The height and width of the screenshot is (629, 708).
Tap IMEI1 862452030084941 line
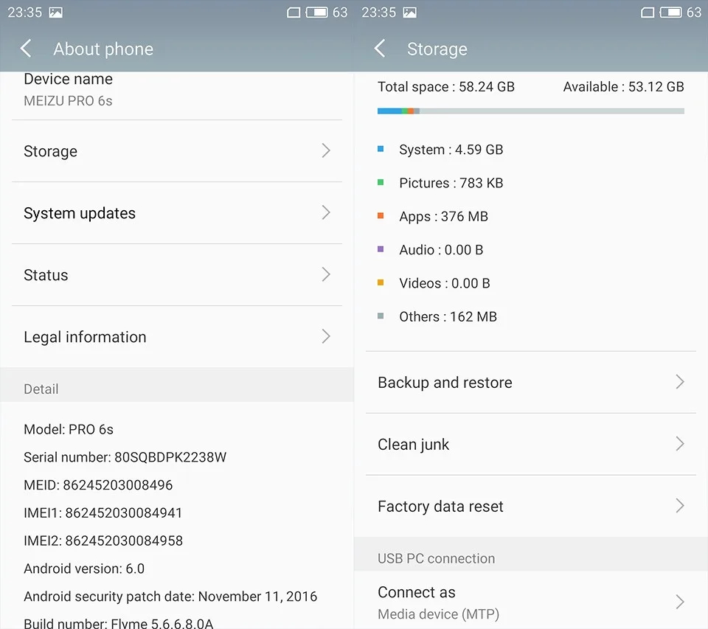pyautogui.click(x=103, y=513)
